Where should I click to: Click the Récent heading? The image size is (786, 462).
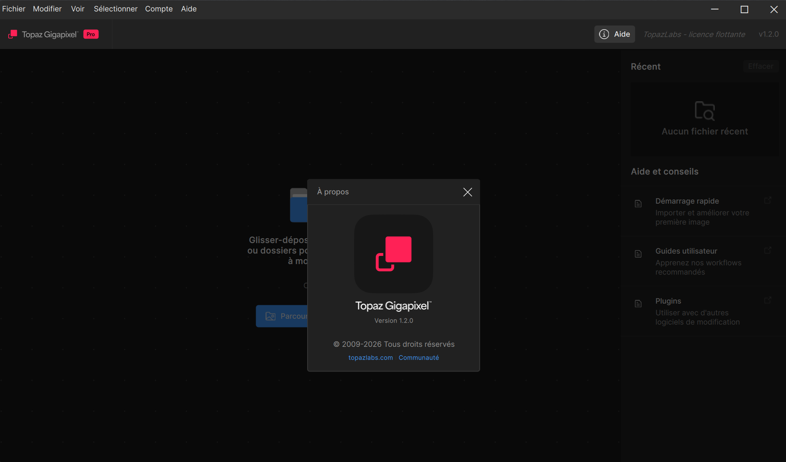(x=646, y=67)
